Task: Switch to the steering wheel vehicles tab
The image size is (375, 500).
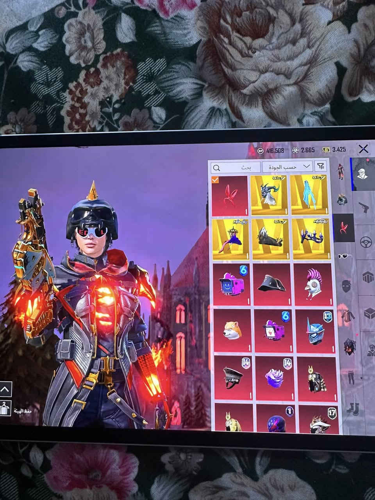Action: (x=366, y=241)
